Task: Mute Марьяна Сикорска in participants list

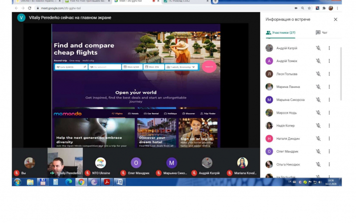Action: [318, 99]
